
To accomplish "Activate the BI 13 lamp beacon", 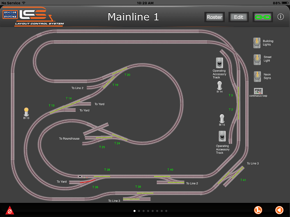I will (x=26, y=112).
